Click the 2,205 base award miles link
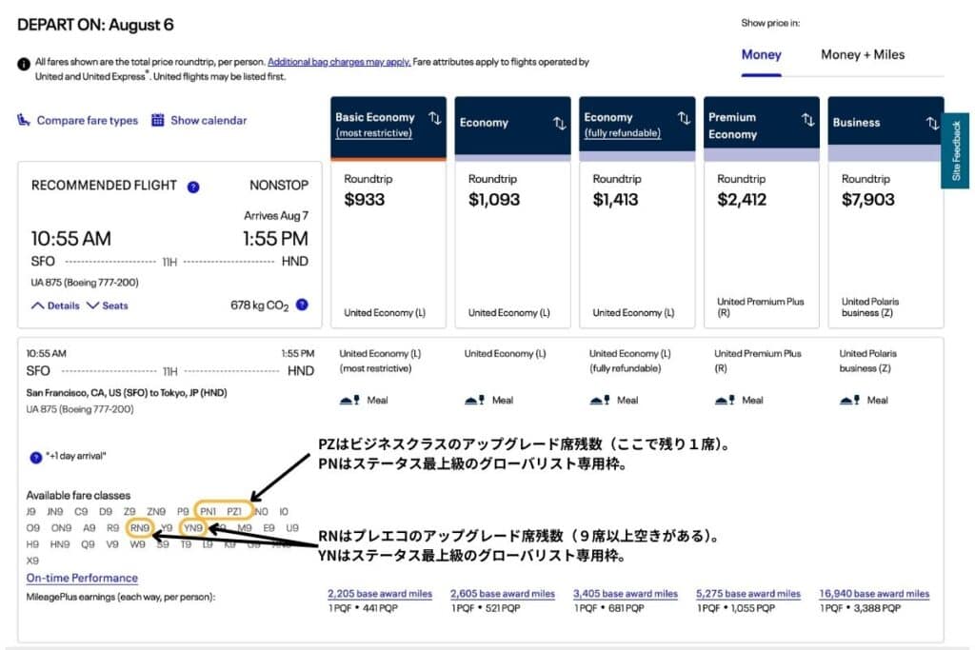The height and width of the screenshot is (650, 975). pyautogui.click(x=380, y=594)
